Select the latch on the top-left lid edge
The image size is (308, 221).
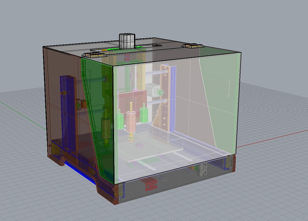(x=95, y=55)
